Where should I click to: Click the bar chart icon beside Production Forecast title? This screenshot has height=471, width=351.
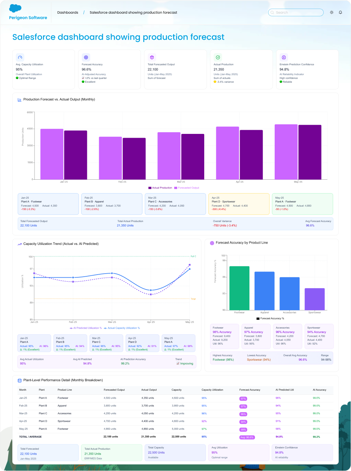19,100
